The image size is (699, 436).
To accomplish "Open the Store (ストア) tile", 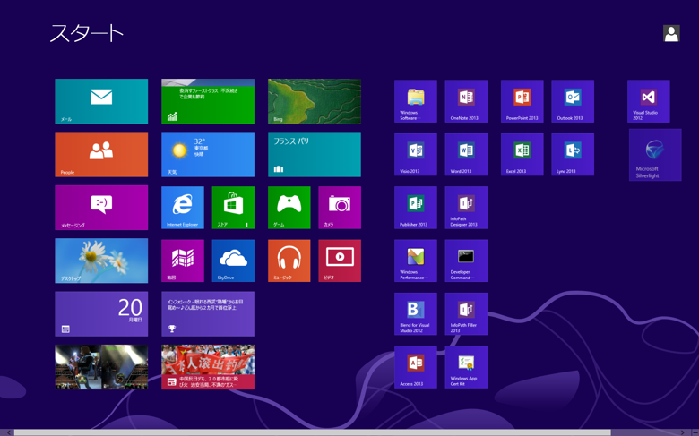I will 233,208.
